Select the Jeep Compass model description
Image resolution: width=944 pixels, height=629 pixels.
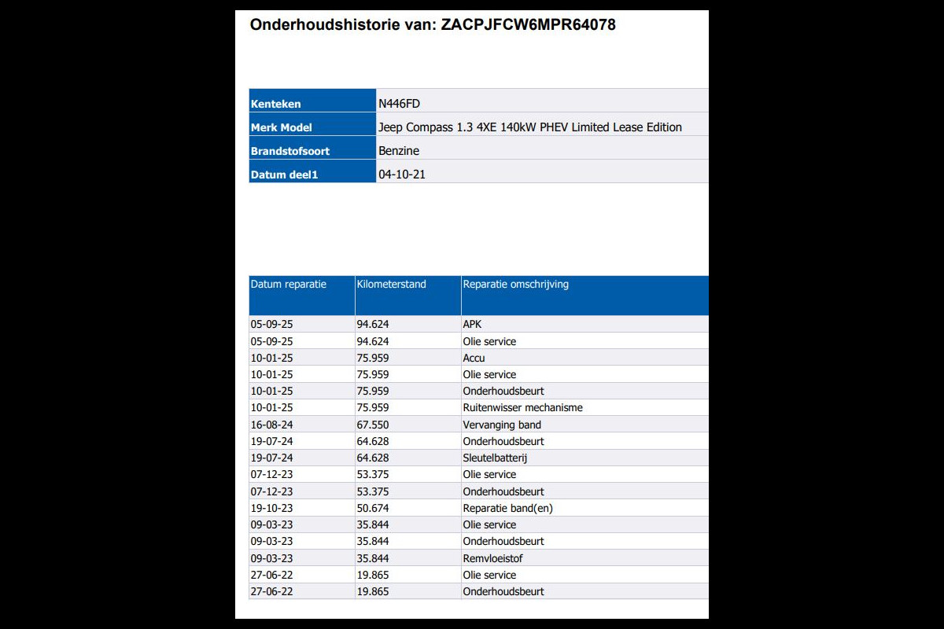coord(529,127)
